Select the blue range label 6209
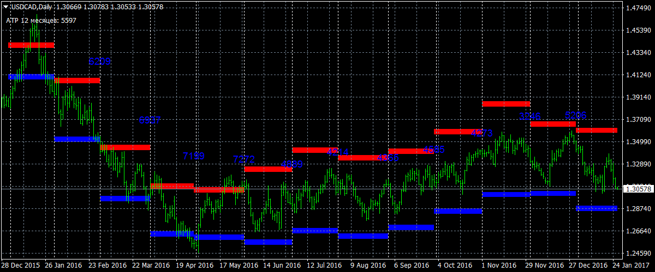 pyautogui.click(x=100, y=61)
